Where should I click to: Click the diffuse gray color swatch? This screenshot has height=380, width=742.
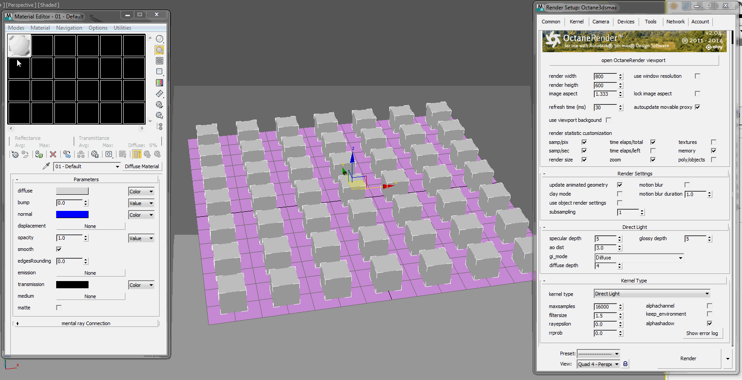click(72, 191)
